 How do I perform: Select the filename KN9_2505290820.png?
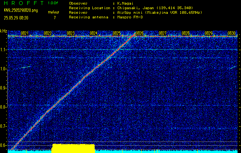click(x=21, y=11)
